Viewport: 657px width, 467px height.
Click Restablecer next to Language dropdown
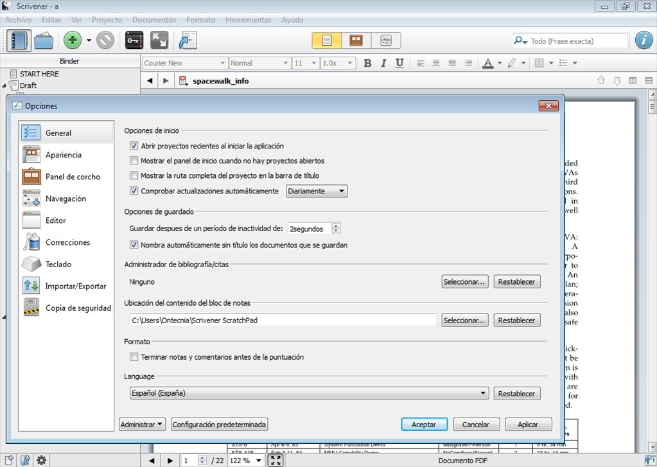pos(516,393)
